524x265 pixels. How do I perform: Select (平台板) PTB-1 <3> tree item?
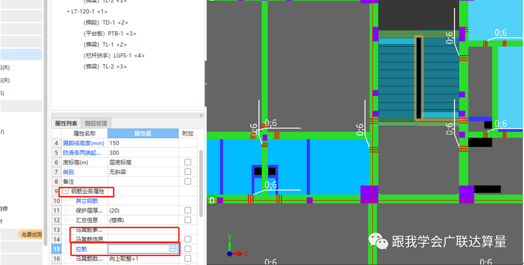click(x=110, y=34)
